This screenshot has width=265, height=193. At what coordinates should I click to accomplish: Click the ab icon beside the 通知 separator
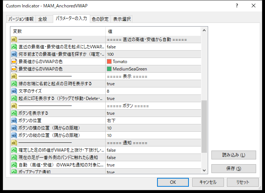pos(14,143)
